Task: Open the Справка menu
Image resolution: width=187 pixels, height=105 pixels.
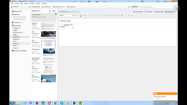Action: [x=44, y=3]
